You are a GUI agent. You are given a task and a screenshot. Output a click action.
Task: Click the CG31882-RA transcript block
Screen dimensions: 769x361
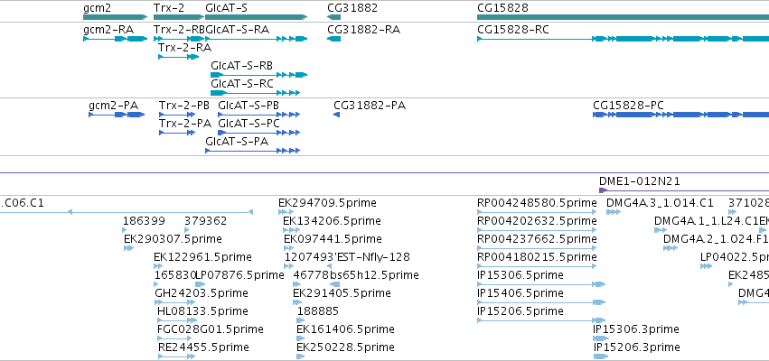pyautogui.click(x=334, y=39)
